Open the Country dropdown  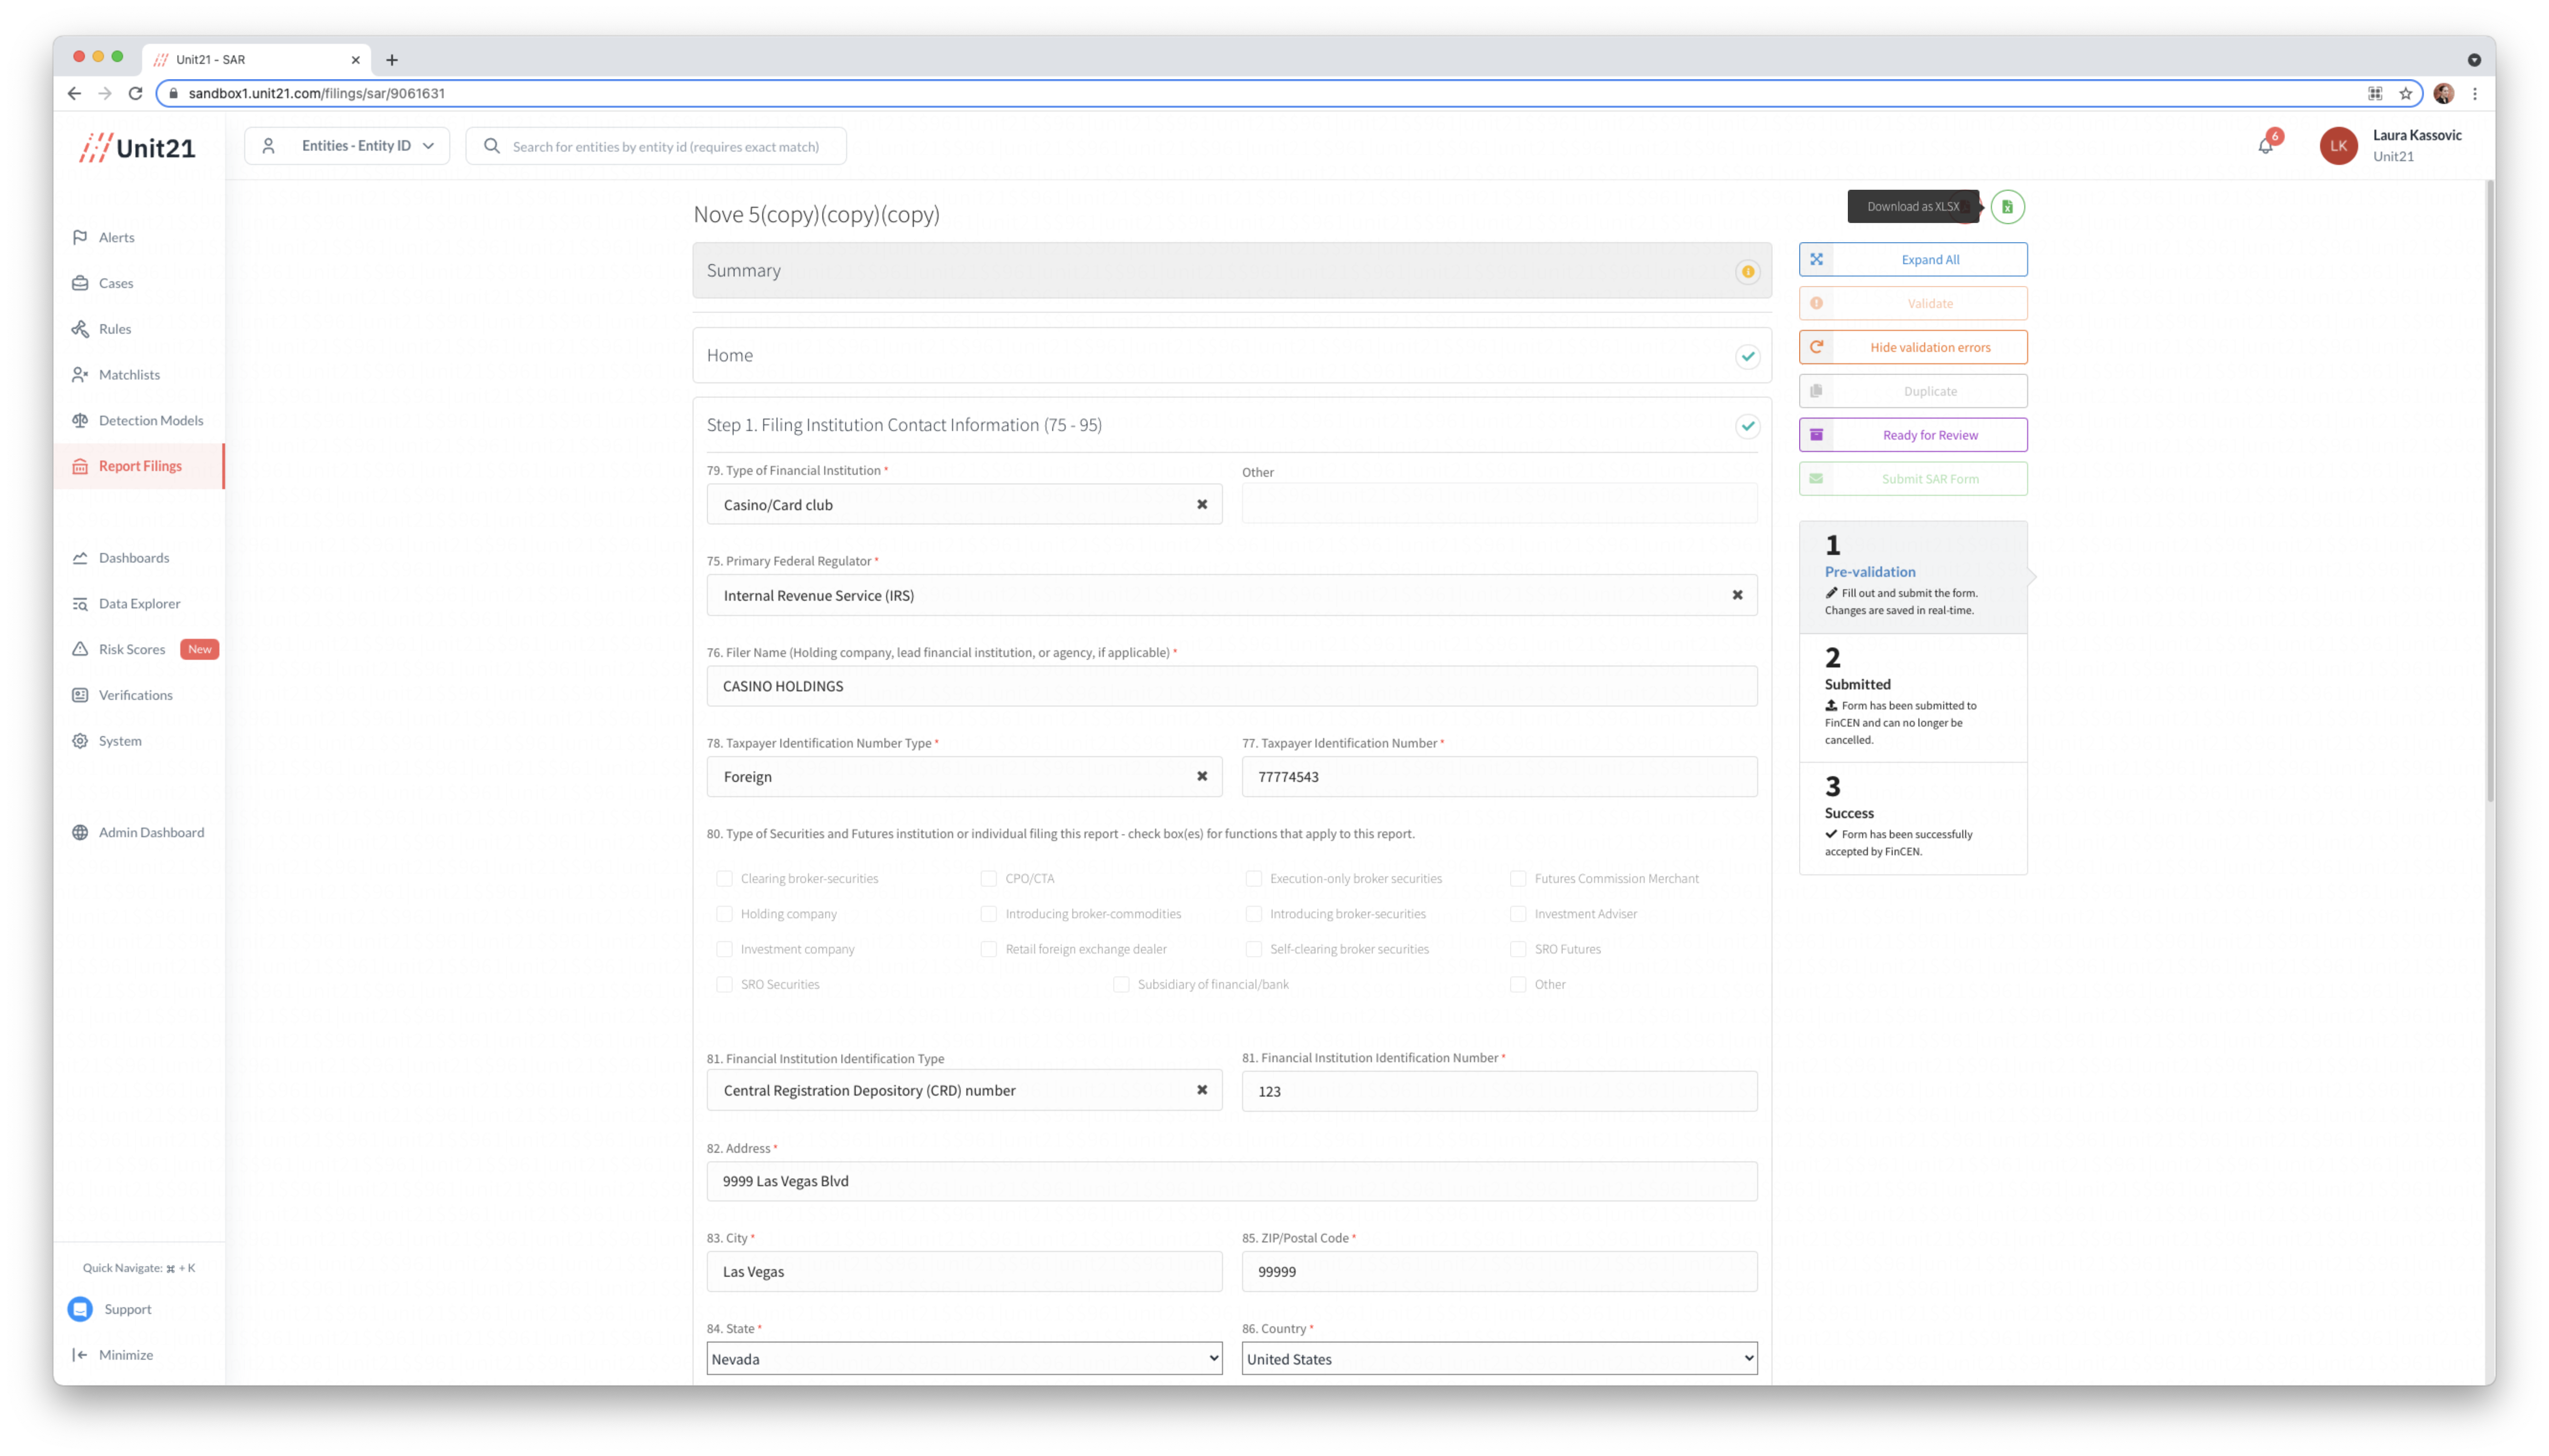coord(1499,1358)
